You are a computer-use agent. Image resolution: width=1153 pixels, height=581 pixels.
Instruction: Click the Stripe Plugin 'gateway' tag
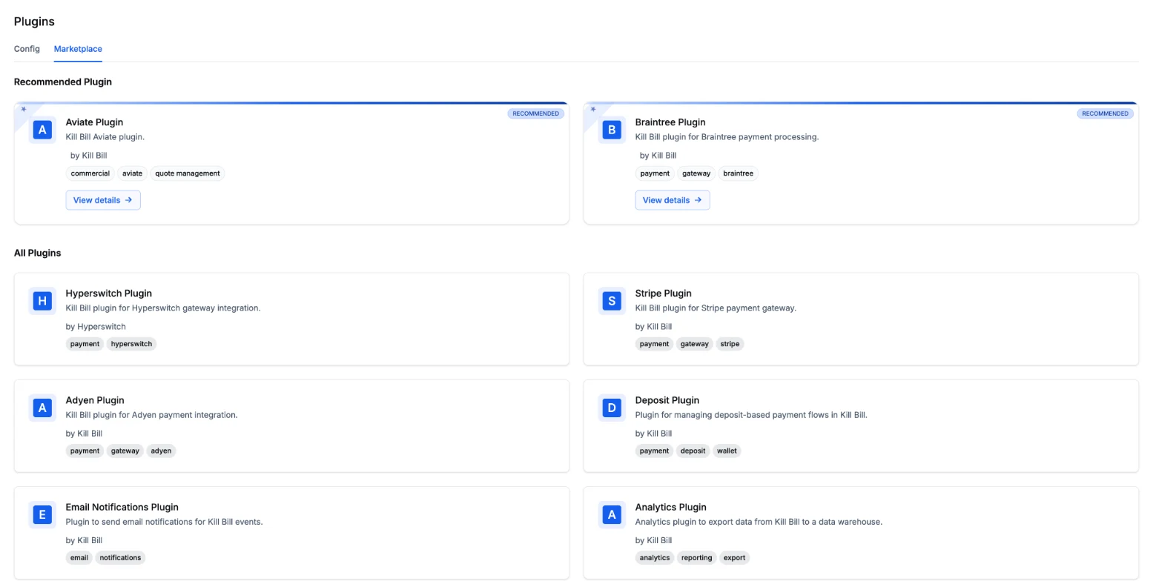pyautogui.click(x=695, y=344)
